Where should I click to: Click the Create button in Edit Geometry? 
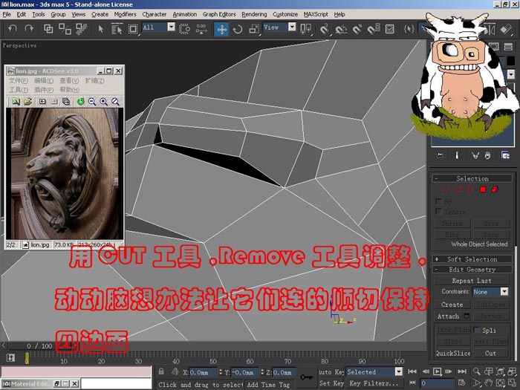coord(452,305)
